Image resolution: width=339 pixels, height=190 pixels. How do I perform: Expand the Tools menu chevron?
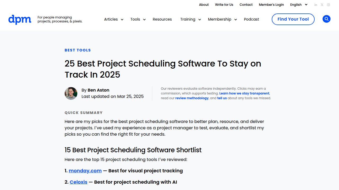pyautogui.click(x=144, y=20)
